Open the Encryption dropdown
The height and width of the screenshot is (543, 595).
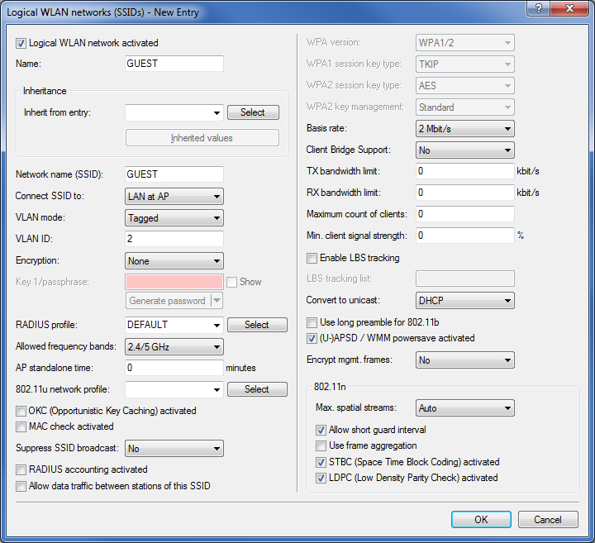pos(174,261)
